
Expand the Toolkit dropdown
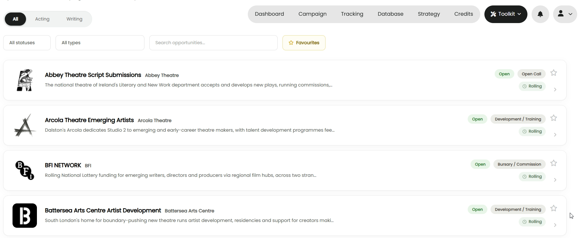[506, 14]
